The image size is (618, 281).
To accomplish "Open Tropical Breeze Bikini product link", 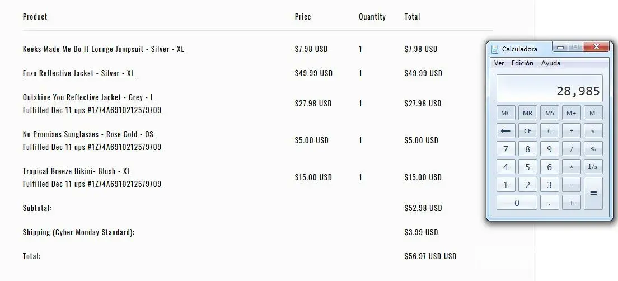I will coord(77,171).
